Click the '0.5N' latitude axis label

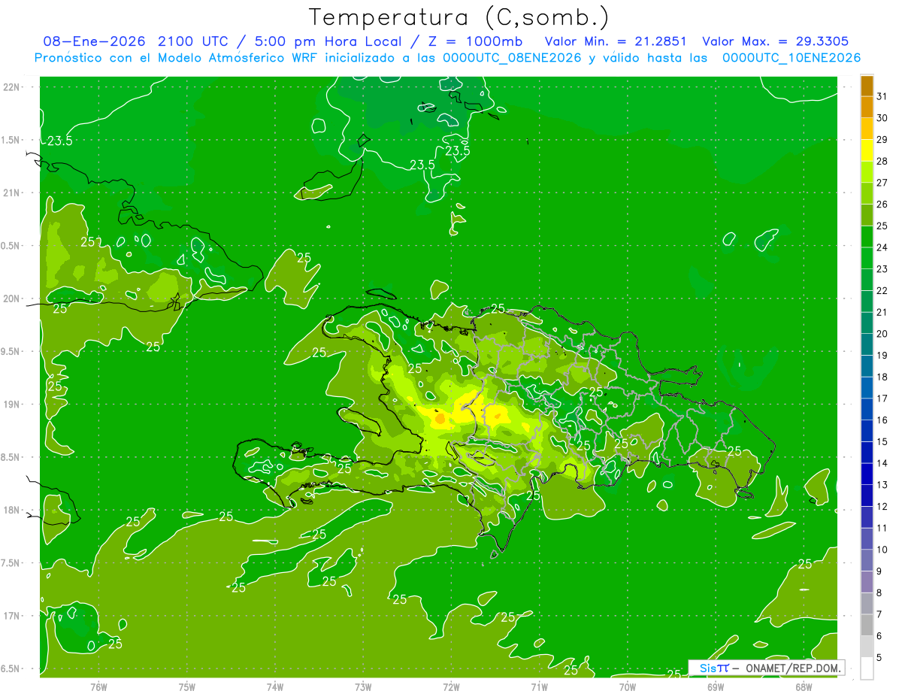(11, 246)
